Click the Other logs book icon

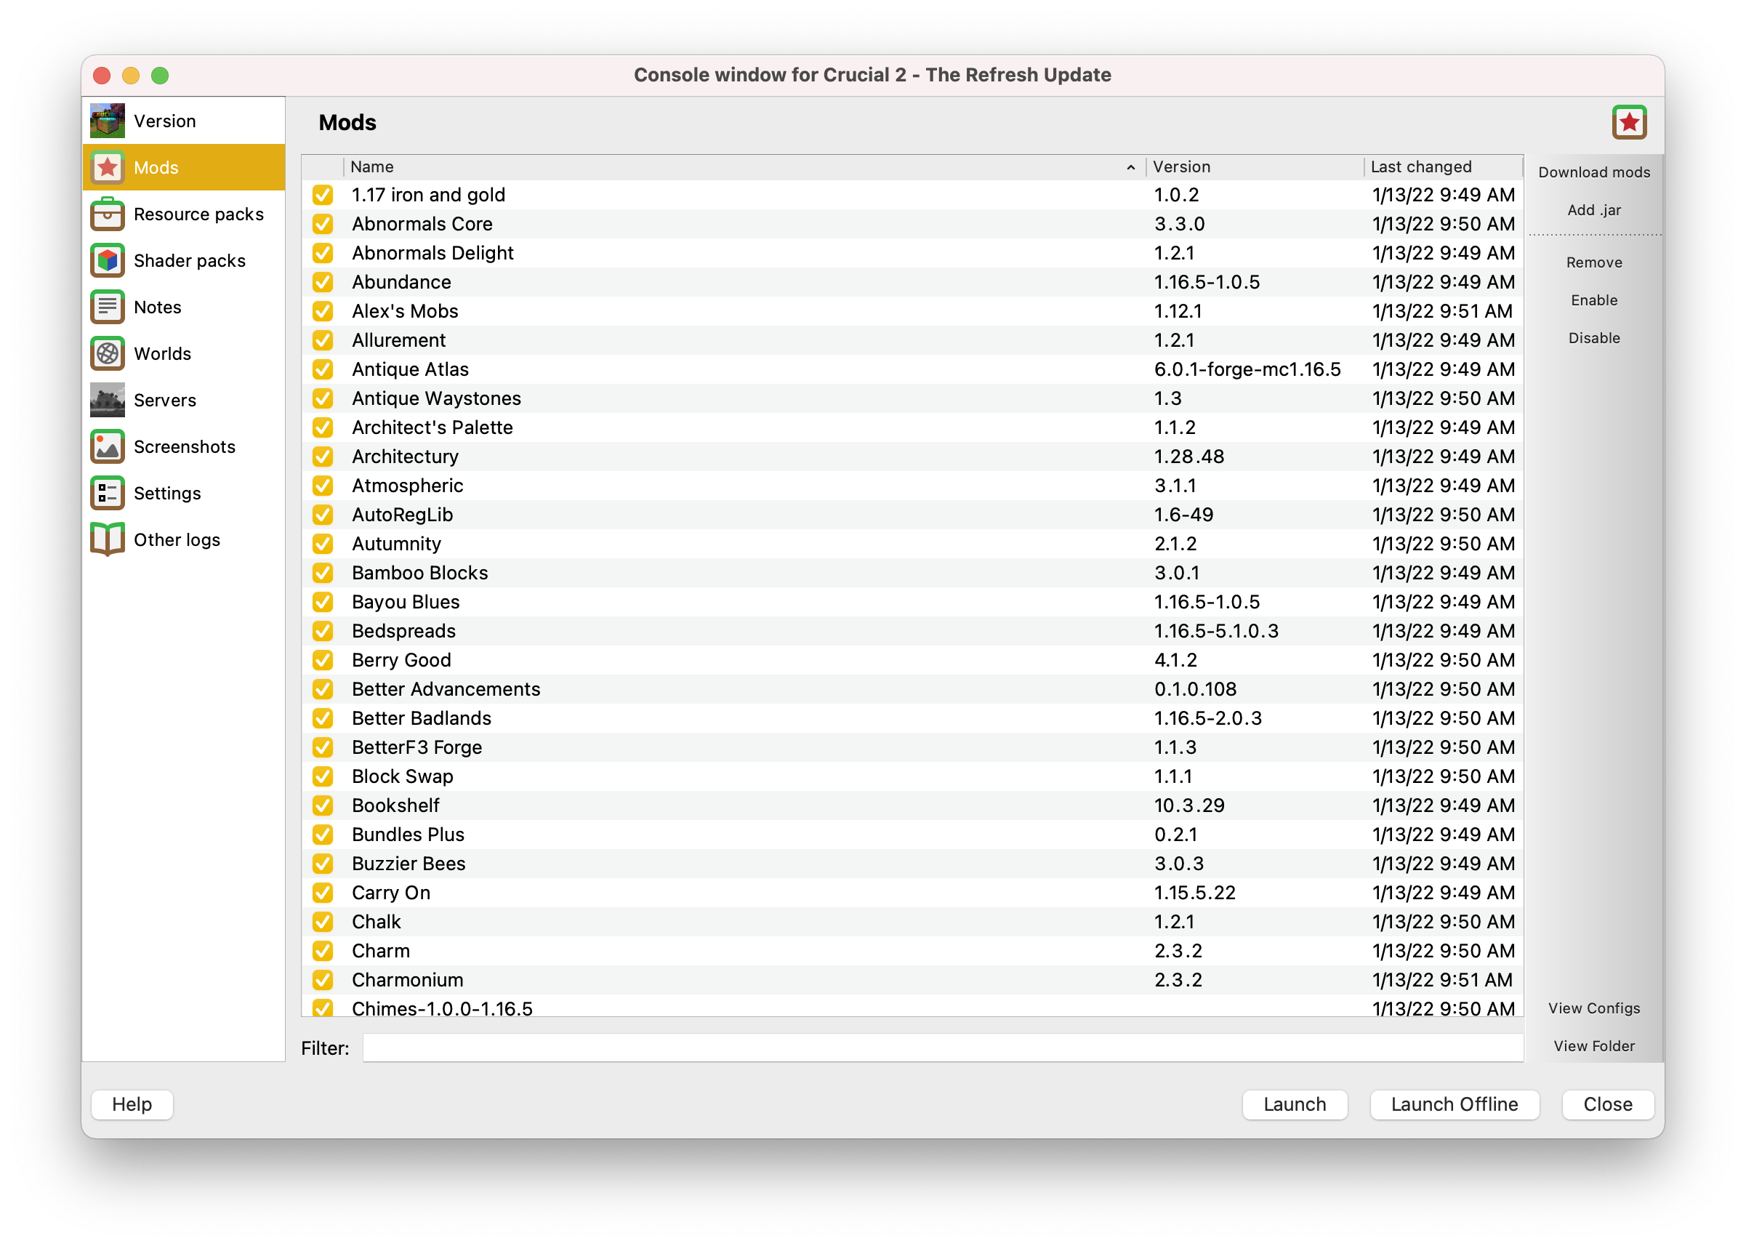(x=108, y=539)
